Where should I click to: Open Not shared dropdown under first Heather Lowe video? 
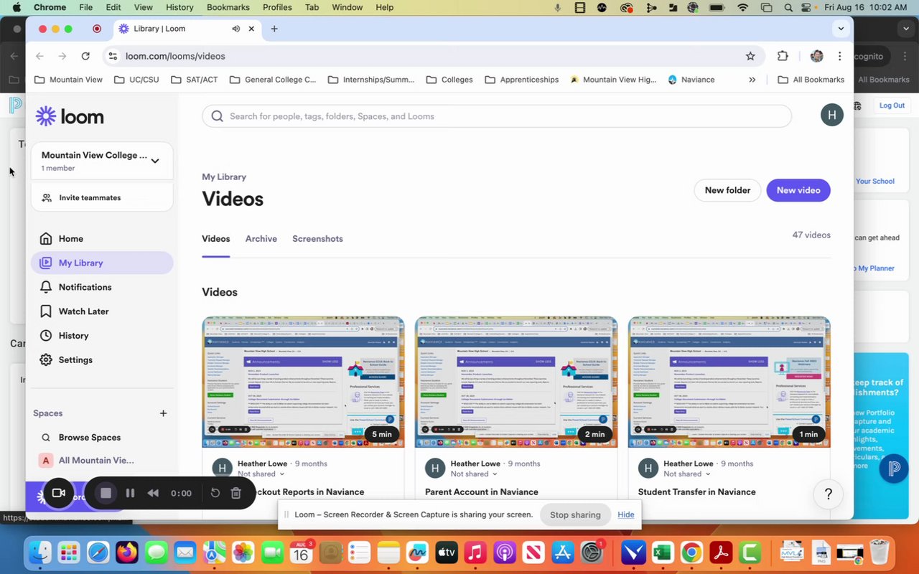(x=261, y=474)
